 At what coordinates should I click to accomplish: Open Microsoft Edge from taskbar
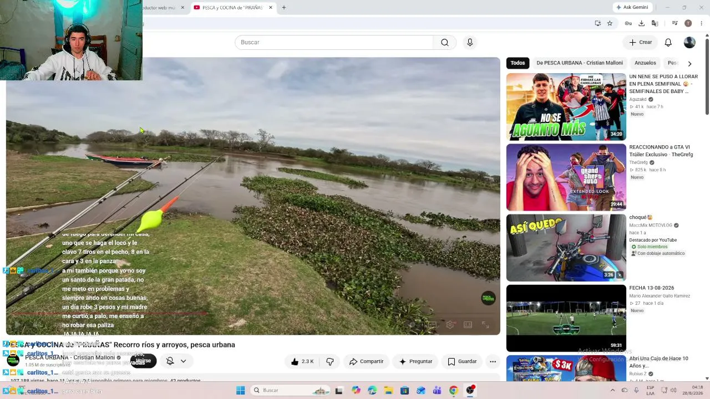pos(372,391)
